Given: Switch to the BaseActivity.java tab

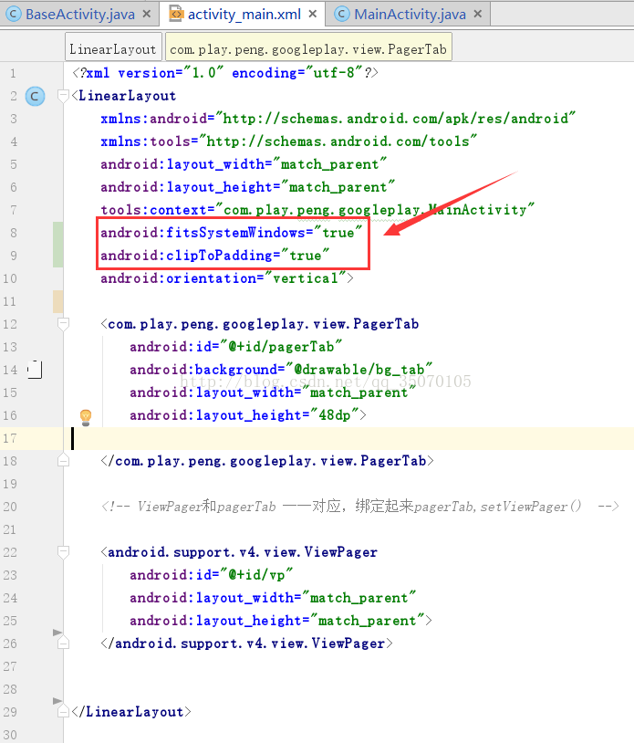Looking at the screenshot, I should (x=79, y=15).
